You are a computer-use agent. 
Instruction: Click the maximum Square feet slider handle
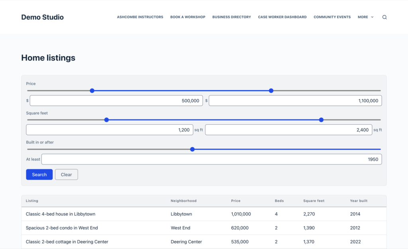[322, 120]
